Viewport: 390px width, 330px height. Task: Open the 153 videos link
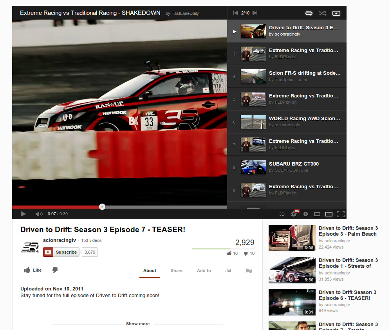(91, 240)
